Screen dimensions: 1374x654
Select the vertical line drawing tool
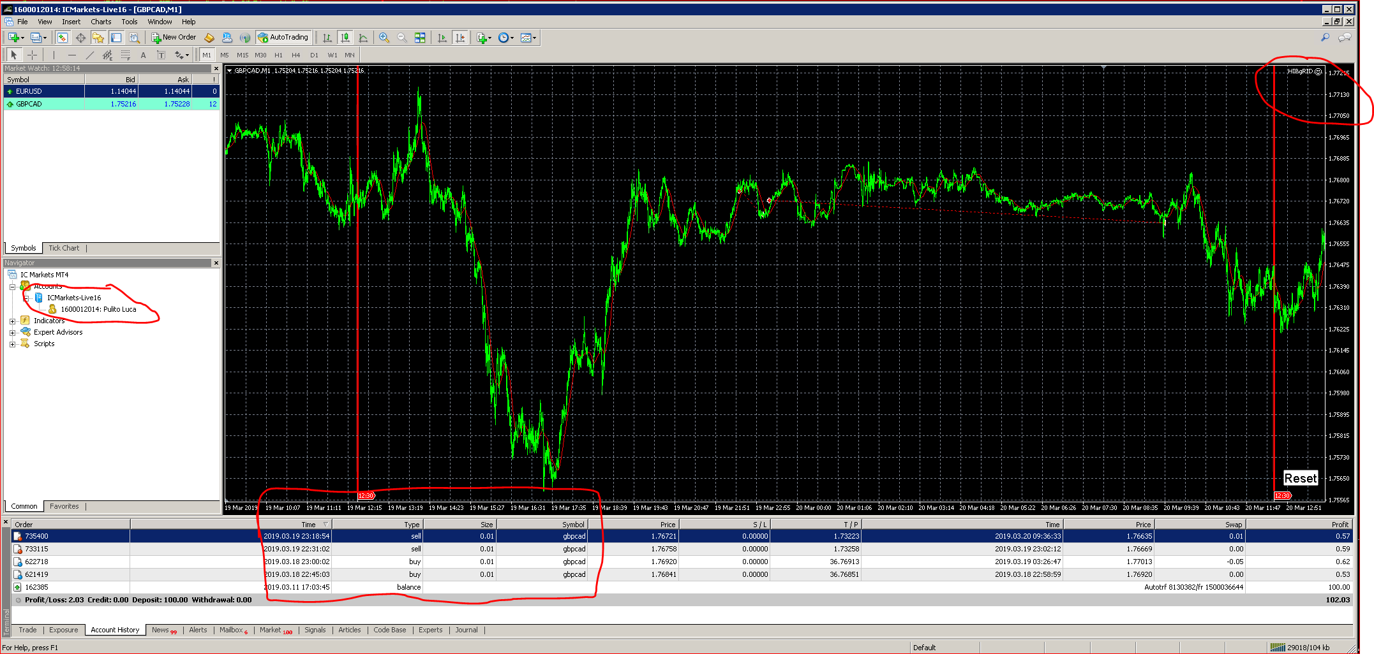[54, 55]
